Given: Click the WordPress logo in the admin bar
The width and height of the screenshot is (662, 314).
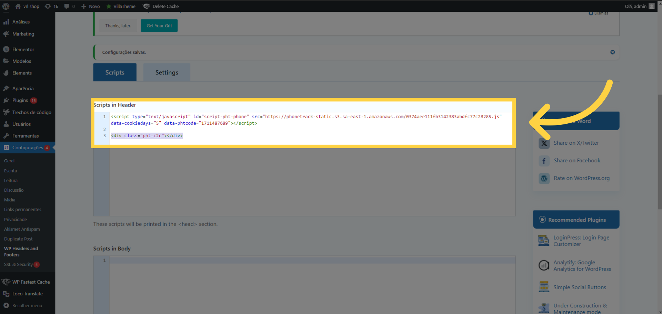Looking at the screenshot, I should tap(6, 6).
